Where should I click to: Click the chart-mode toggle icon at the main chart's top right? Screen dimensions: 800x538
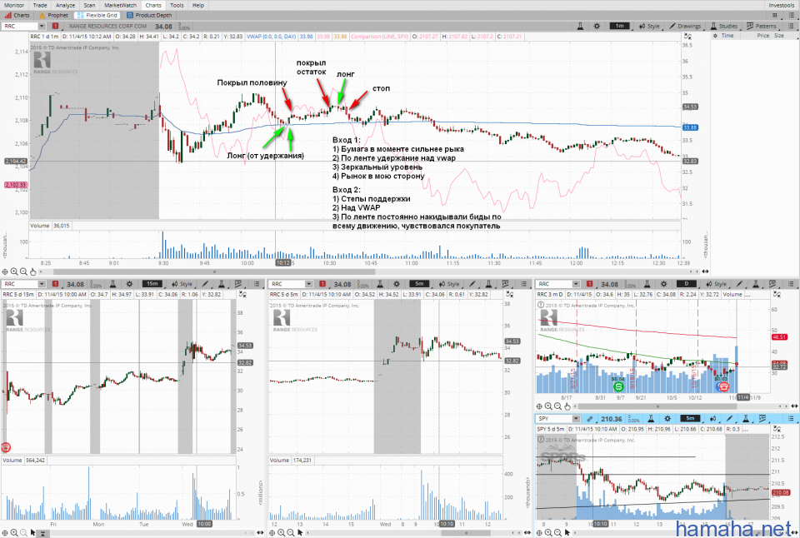[x=687, y=37]
